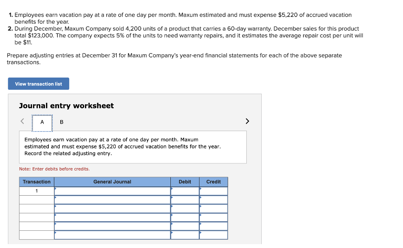Click the Journal entry worksheet title area
Image resolution: width=403 pixels, height=248 pixels.
[x=66, y=105]
